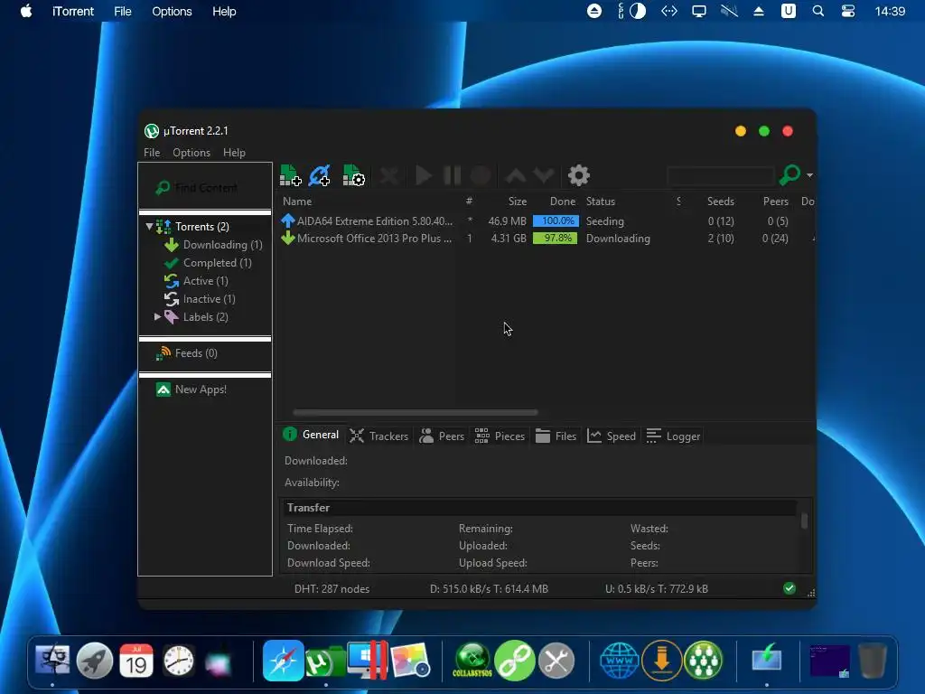Sort torrents by the Name column header
Screen dimensions: 925x694
tap(297, 202)
